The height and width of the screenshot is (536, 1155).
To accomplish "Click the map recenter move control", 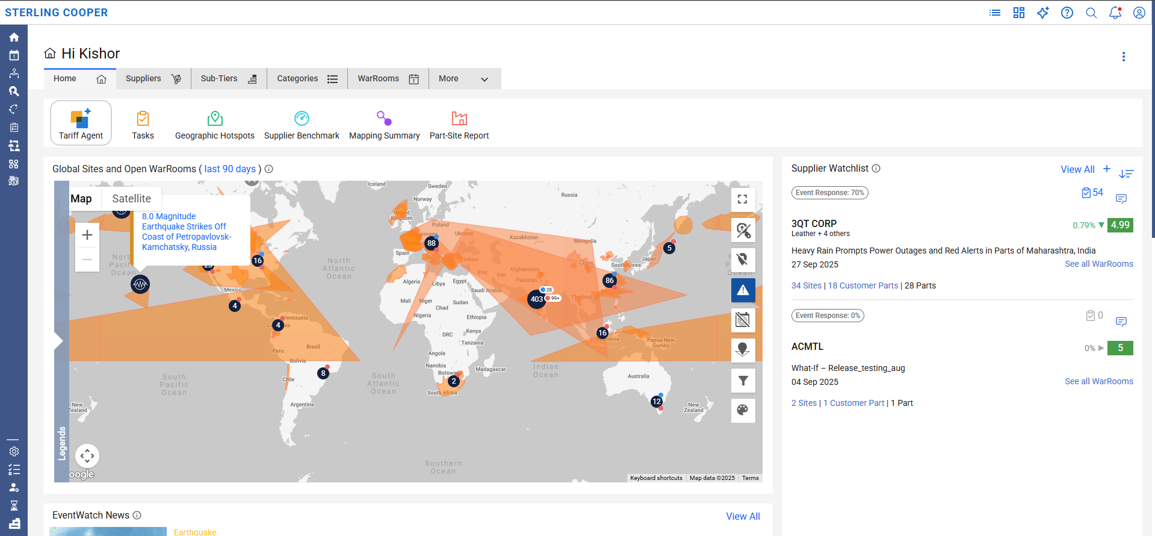I will pyautogui.click(x=87, y=456).
